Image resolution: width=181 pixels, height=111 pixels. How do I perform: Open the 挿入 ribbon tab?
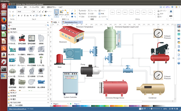26,7
